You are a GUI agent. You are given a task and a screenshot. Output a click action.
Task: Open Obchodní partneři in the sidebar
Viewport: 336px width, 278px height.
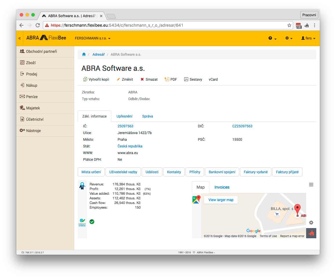[45, 51]
